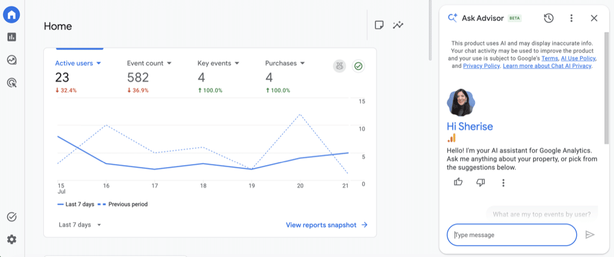Close the Ask Advisor panel

(x=594, y=18)
